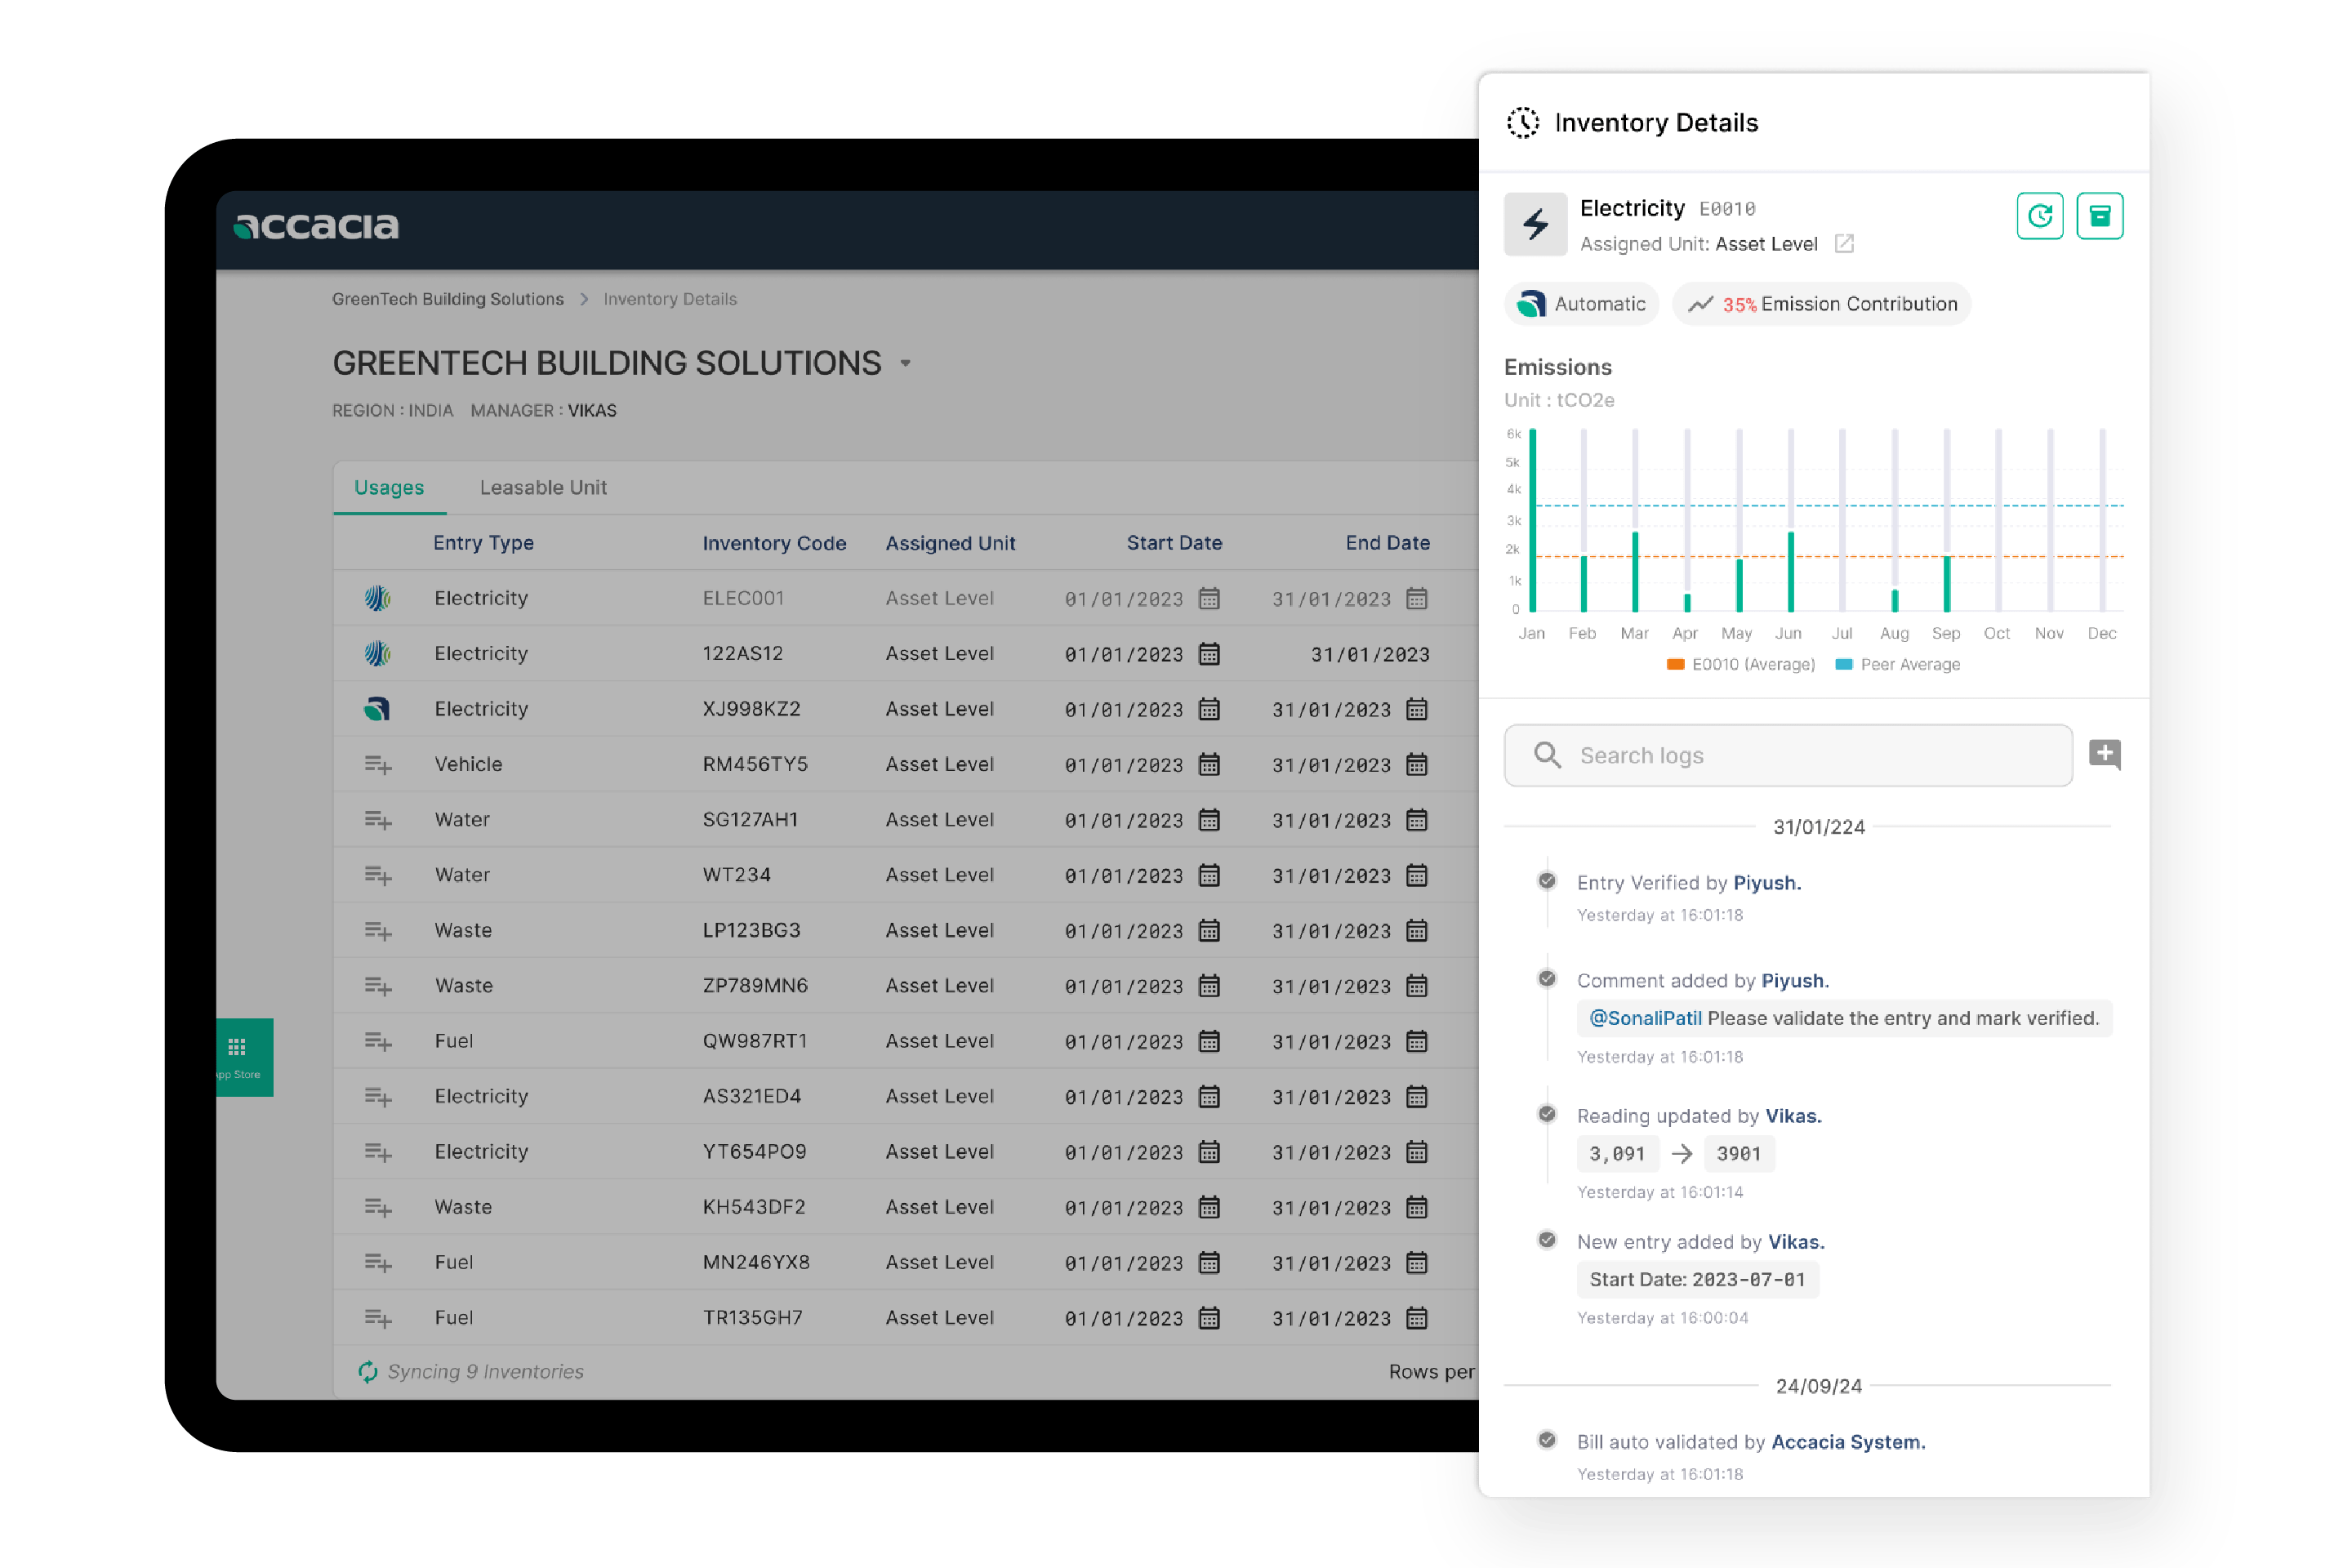Open start date calendar for ELEC001 row

[1209, 599]
